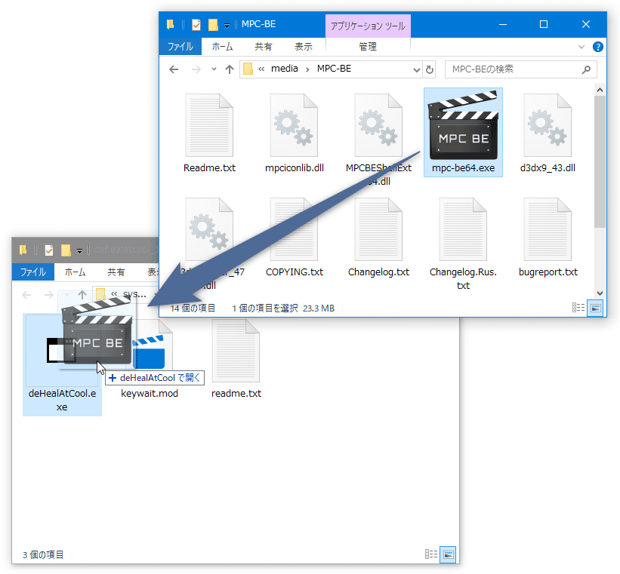The image size is (620, 574).
Task: Switch the back window to details view
Action: click(431, 554)
